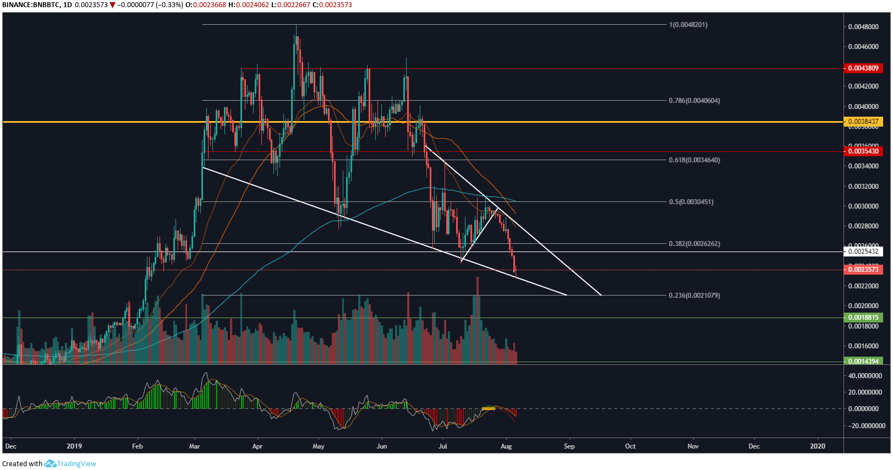Click the 0.0032000 price scale value
Image resolution: width=893 pixels, height=470 pixels.
pos(863,187)
